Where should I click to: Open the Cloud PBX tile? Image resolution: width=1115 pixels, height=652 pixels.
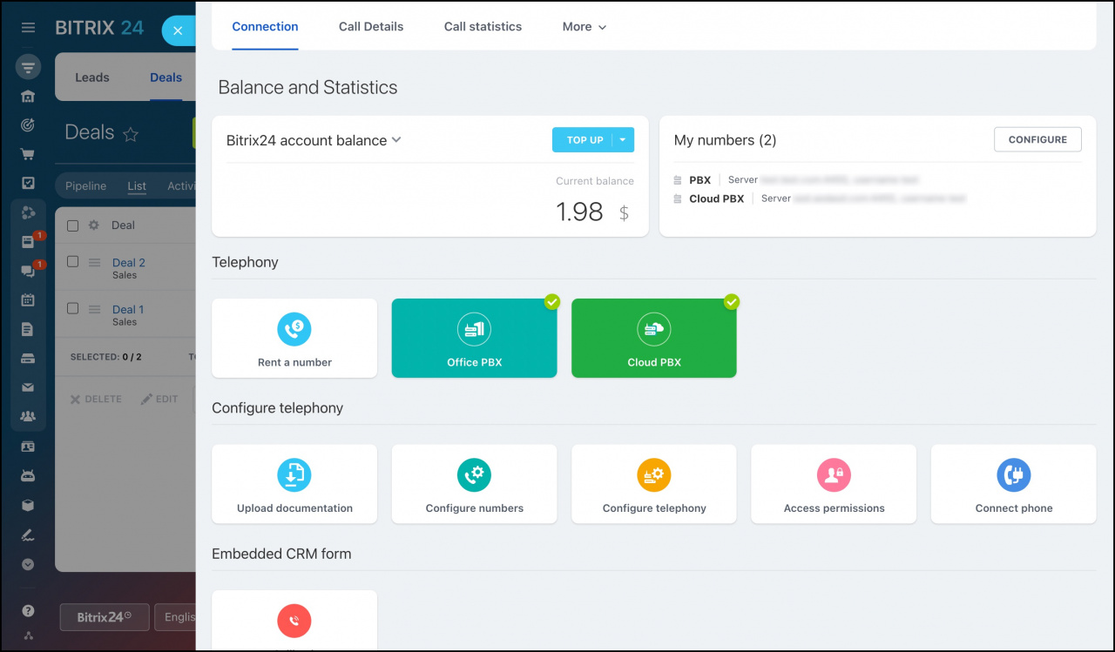(x=654, y=339)
